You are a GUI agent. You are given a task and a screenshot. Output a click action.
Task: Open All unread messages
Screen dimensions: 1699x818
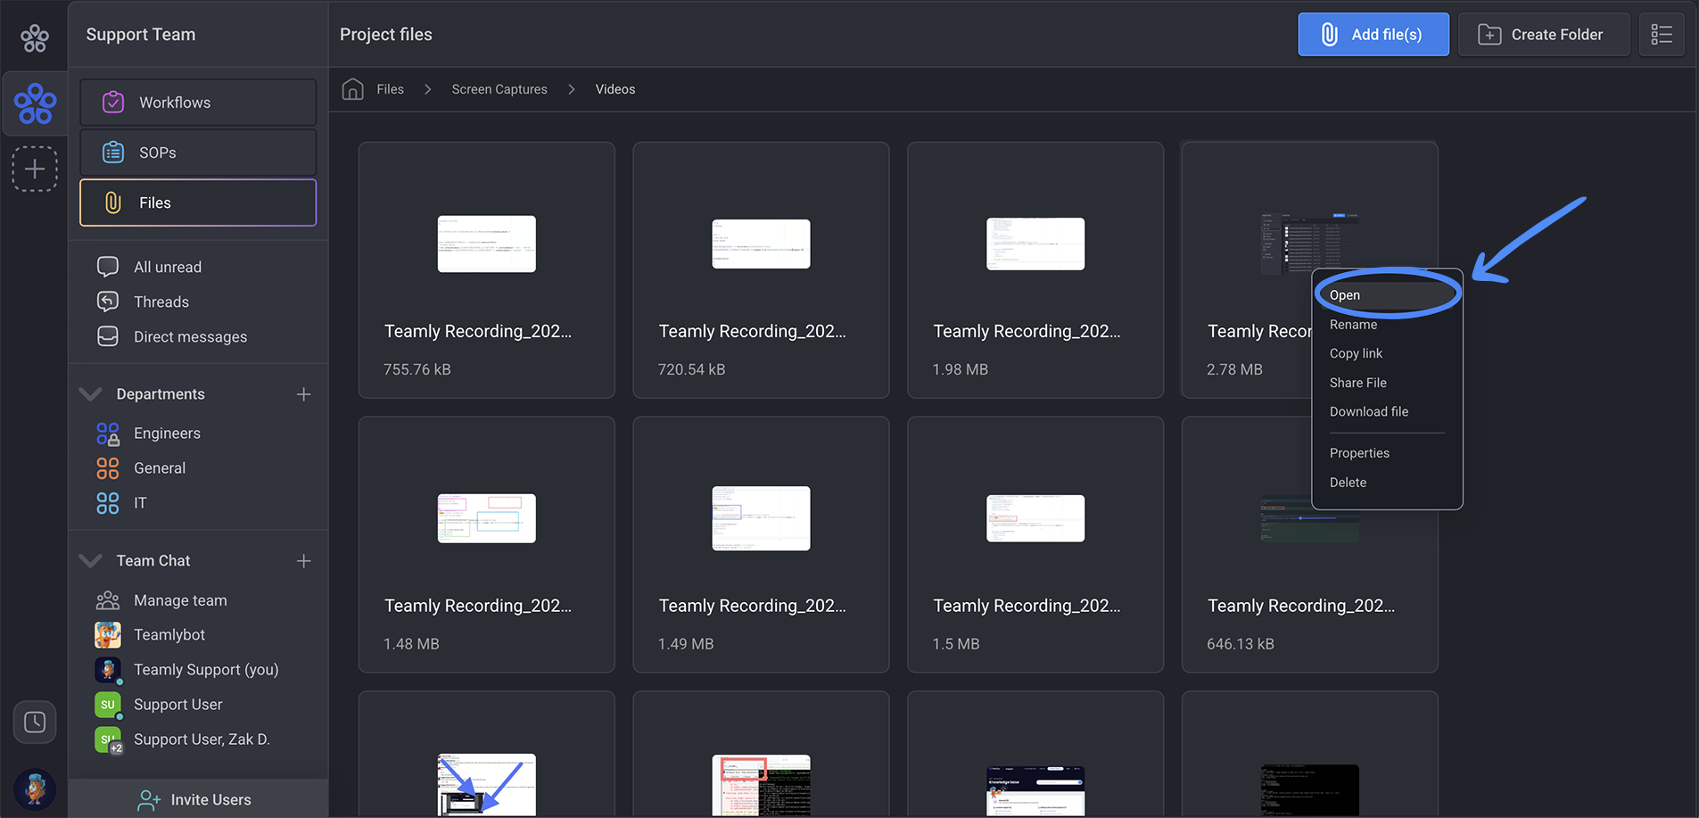[x=168, y=267]
